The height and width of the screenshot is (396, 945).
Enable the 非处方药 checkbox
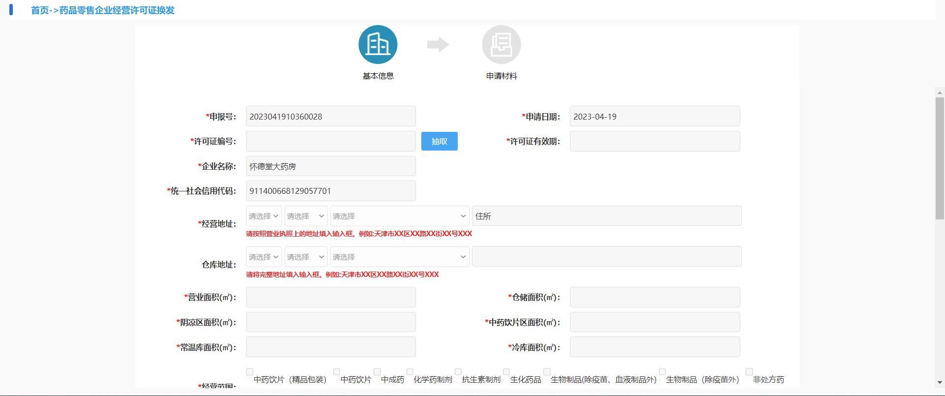tap(749, 372)
